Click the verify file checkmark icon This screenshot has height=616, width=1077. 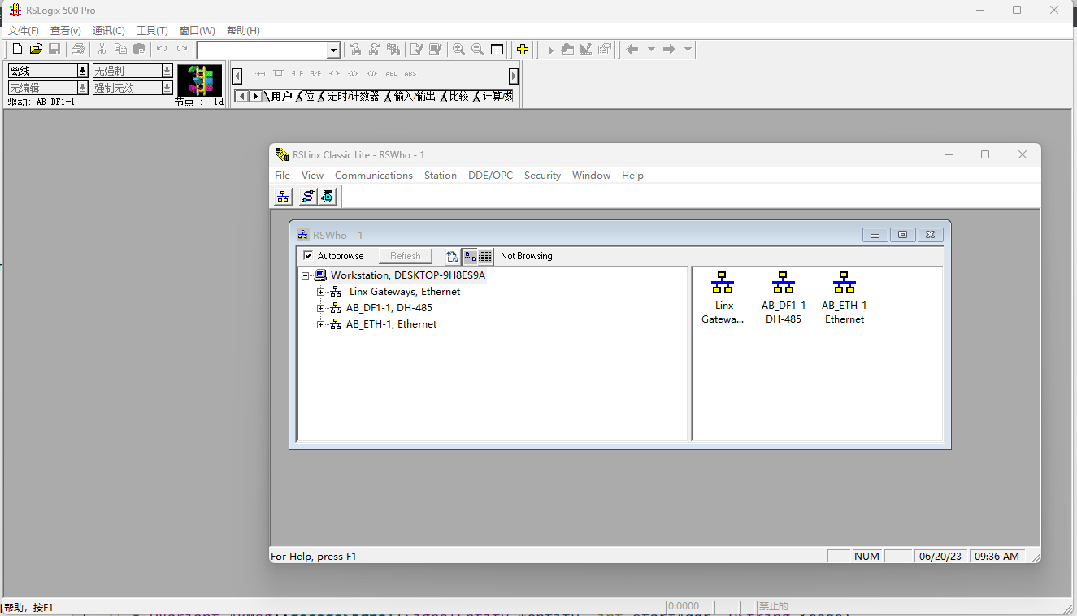[416, 50]
